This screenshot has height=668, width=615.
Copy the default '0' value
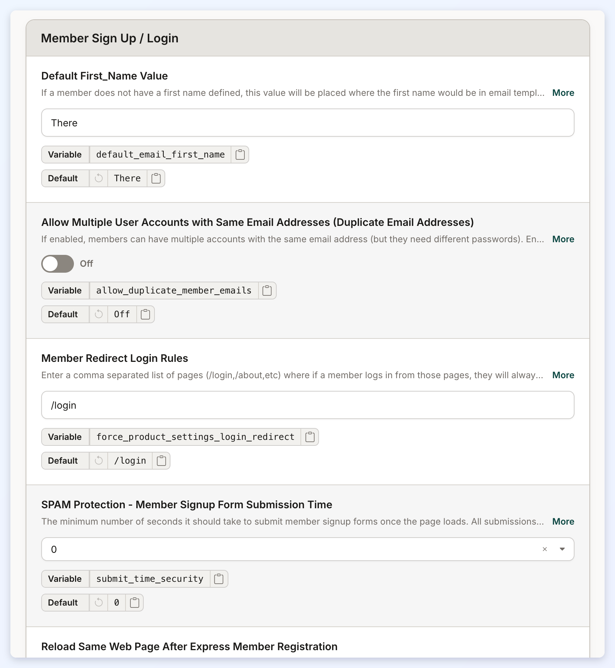click(x=134, y=603)
